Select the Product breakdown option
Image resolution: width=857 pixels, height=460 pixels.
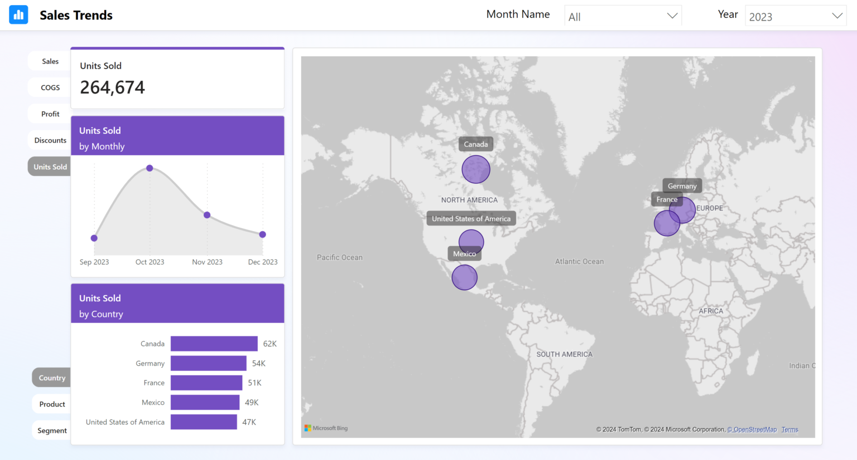point(51,404)
